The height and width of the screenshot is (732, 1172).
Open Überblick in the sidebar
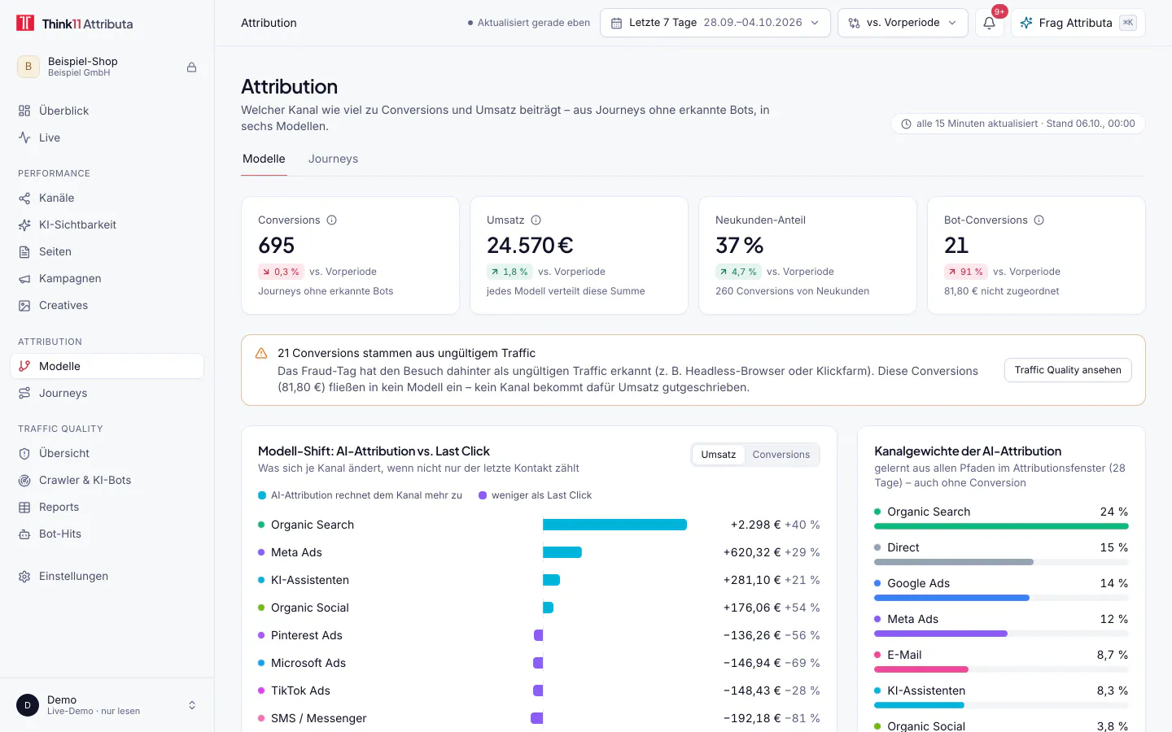107,111
